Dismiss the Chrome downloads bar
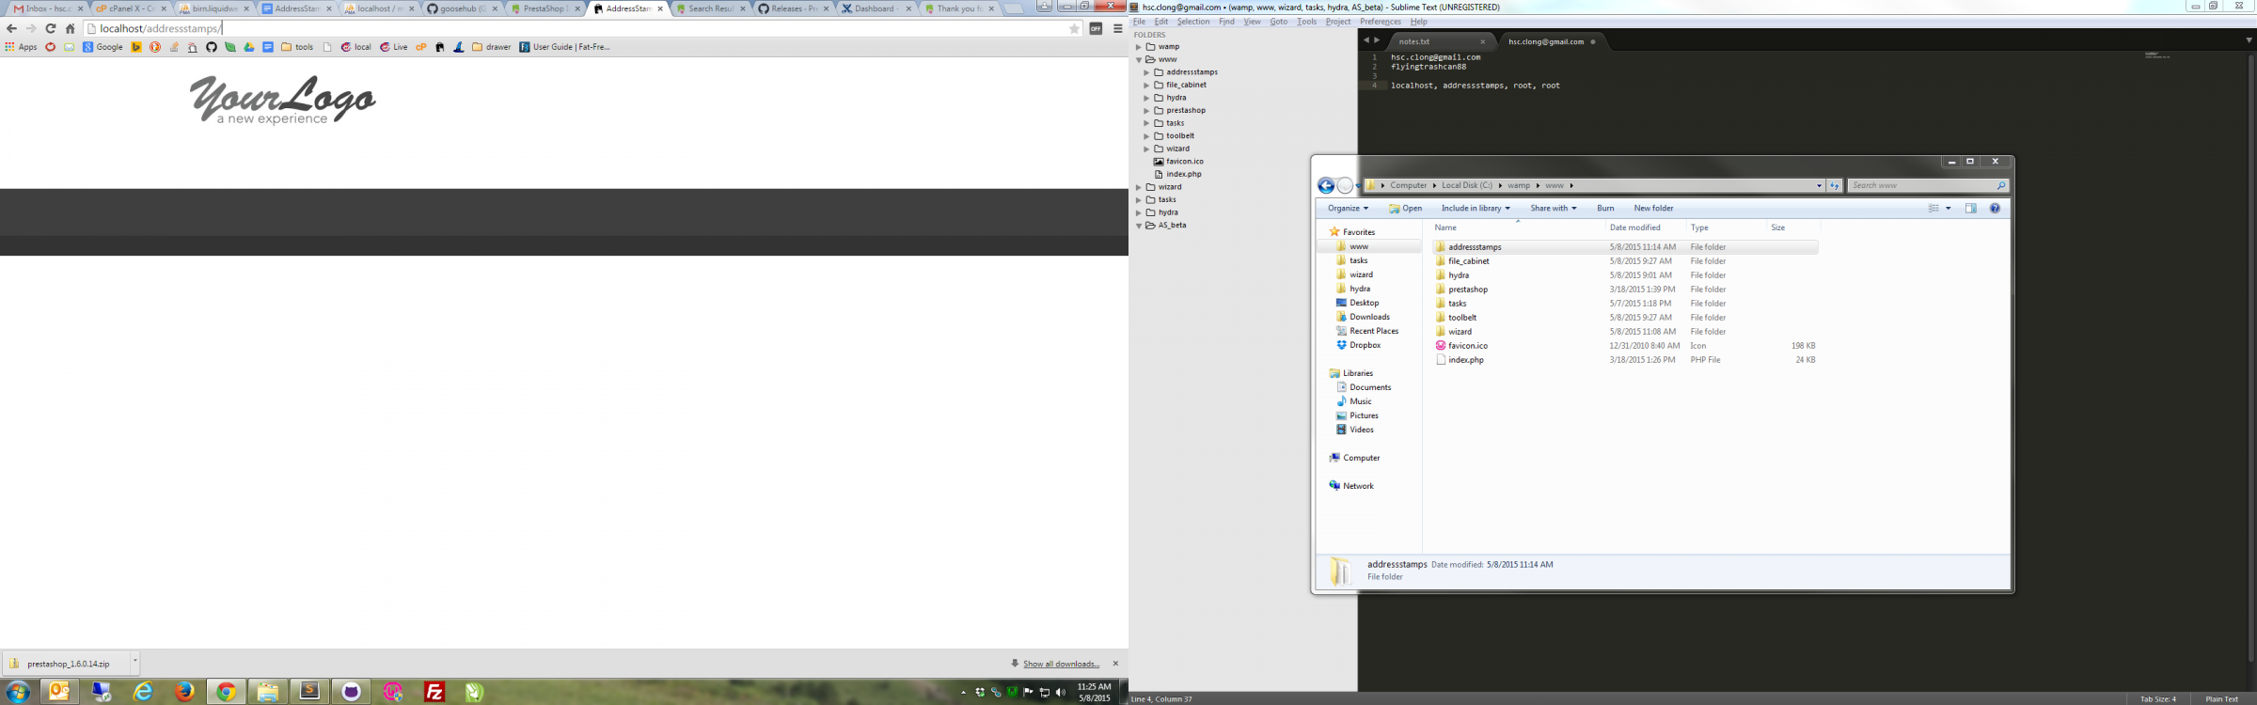2257x705 pixels. tap(1115, 664)
